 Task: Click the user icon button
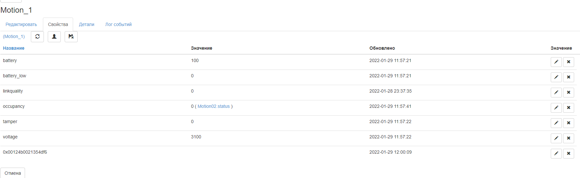54,37
